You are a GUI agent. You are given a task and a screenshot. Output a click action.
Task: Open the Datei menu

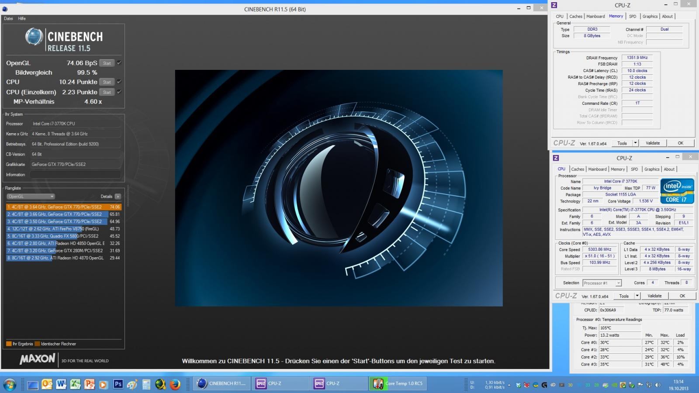click(x=8, y=19)
